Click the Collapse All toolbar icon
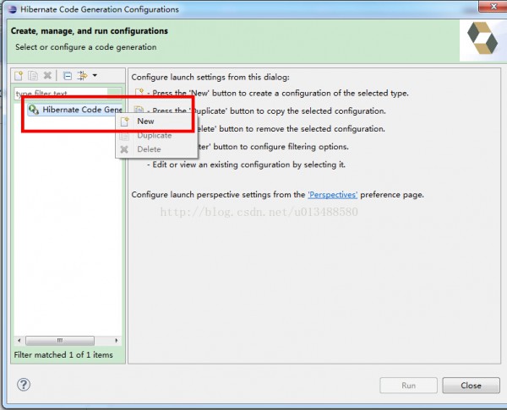 coord(68,76)
